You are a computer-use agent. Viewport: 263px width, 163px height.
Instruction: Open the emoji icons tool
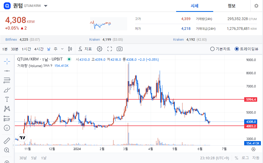7,128
